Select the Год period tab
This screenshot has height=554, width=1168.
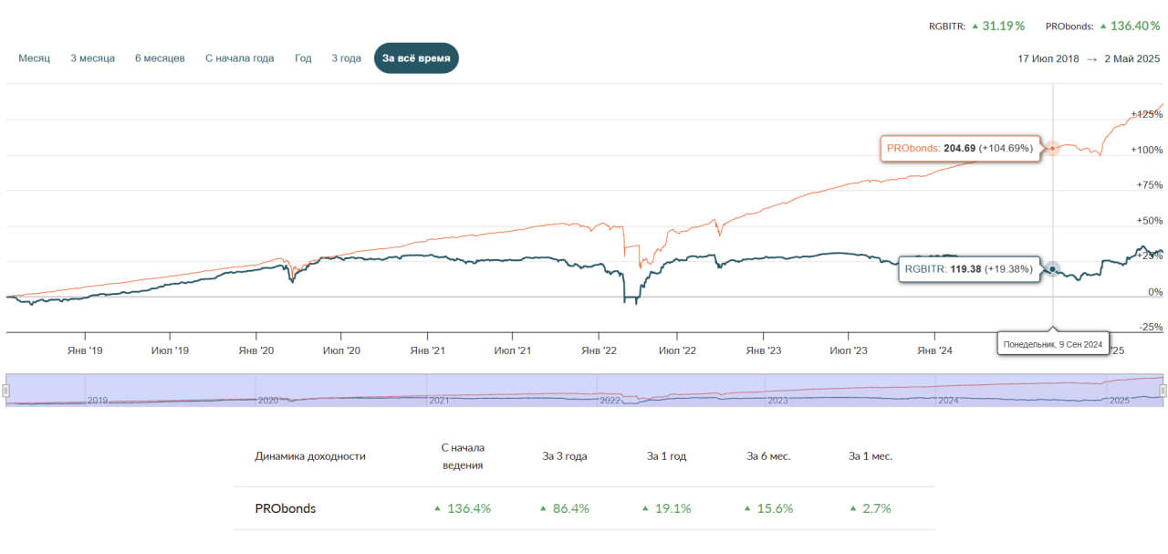click(303, 58)
